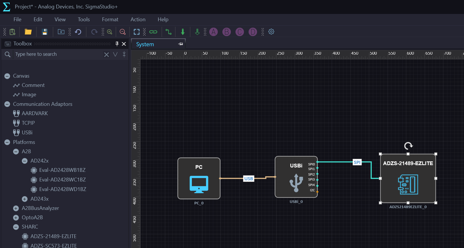Viewport: 464px width, 248px height.
Task: Collapse the AD242x tree node
Action: click(25, 161)
